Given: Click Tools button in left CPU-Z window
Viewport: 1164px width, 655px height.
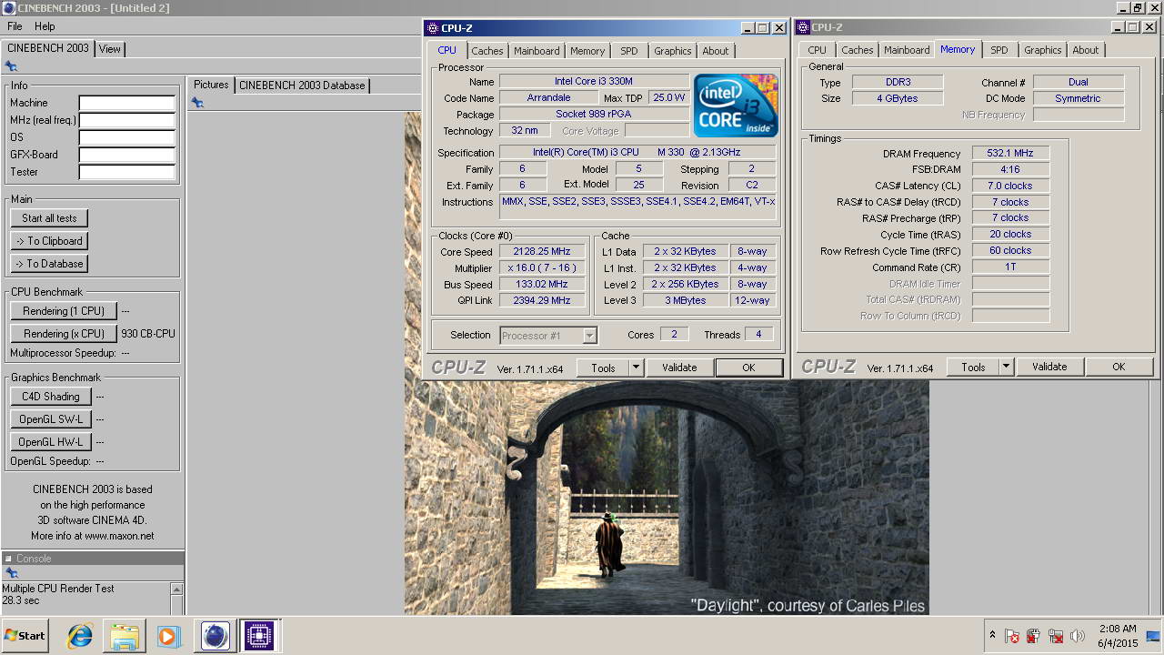Looking at the screenshot, I should click(x=603, y=368).
